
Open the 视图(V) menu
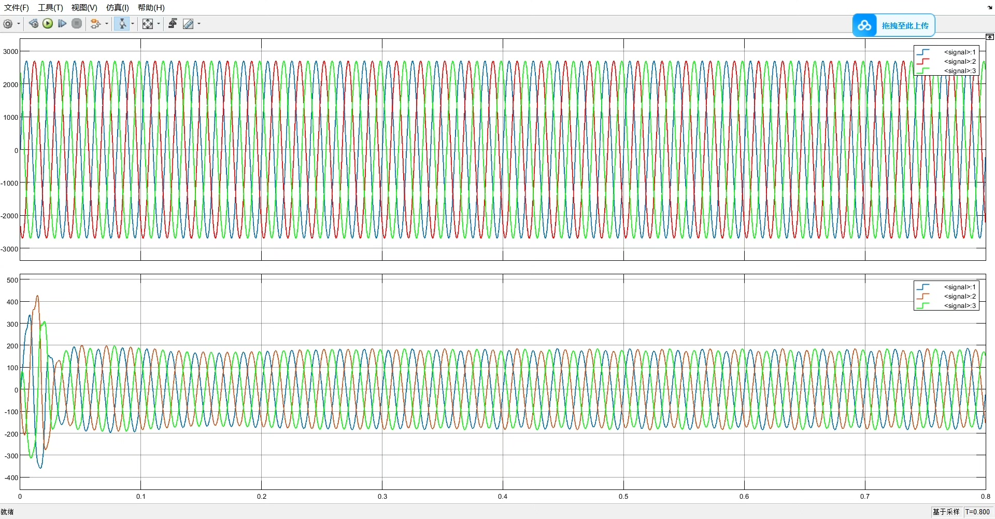(x=84, y=8)
